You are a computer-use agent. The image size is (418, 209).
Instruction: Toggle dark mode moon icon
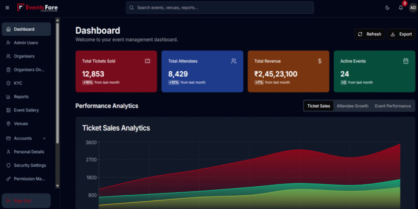coord(387,8)
